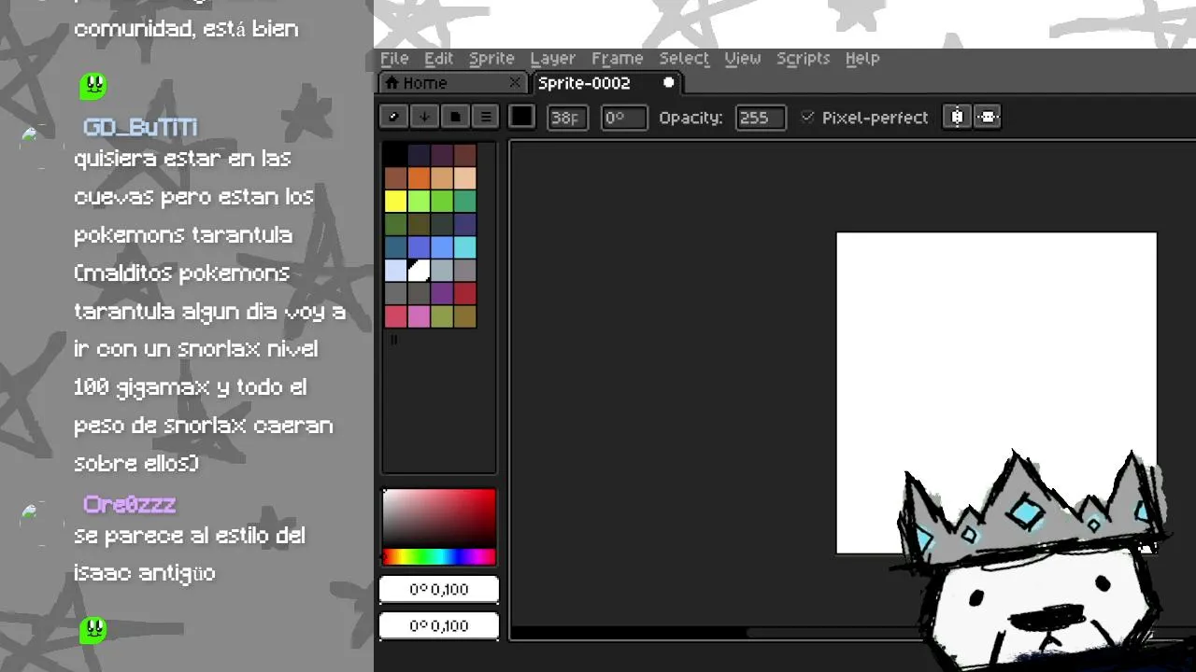
Task: Toggle horizontal symmetry mode icon
Action: coord(957,117)
